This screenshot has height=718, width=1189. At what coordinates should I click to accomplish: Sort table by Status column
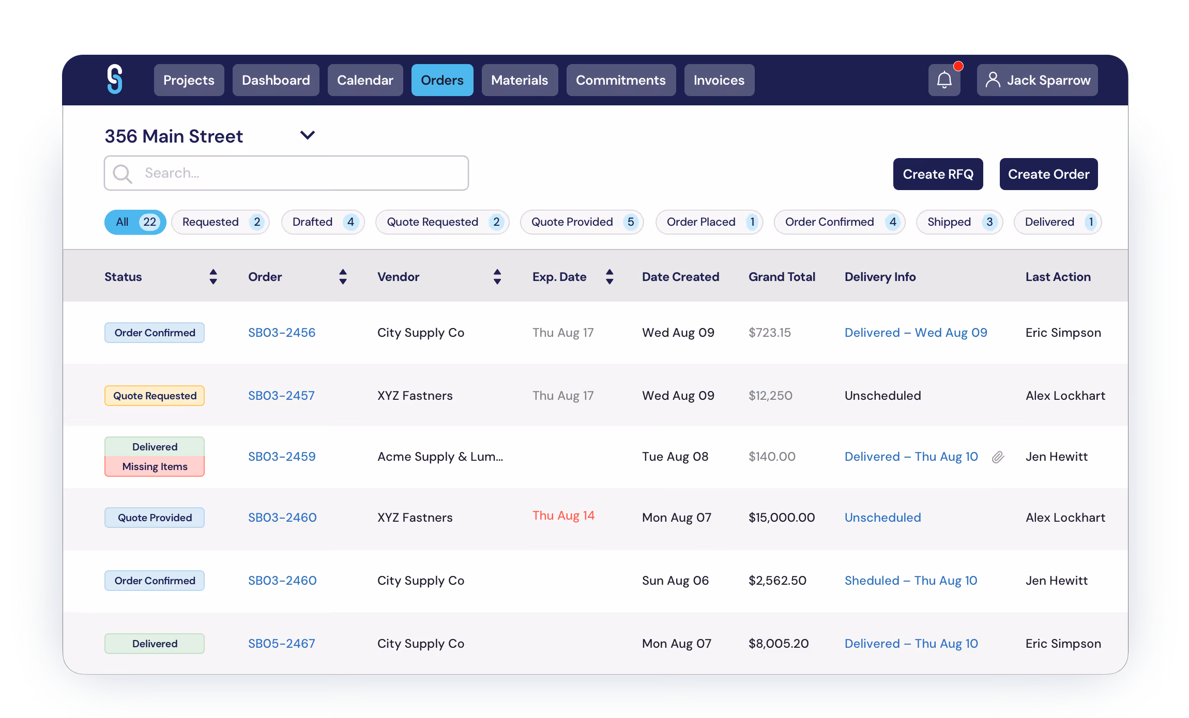click(x=213, y=277)
